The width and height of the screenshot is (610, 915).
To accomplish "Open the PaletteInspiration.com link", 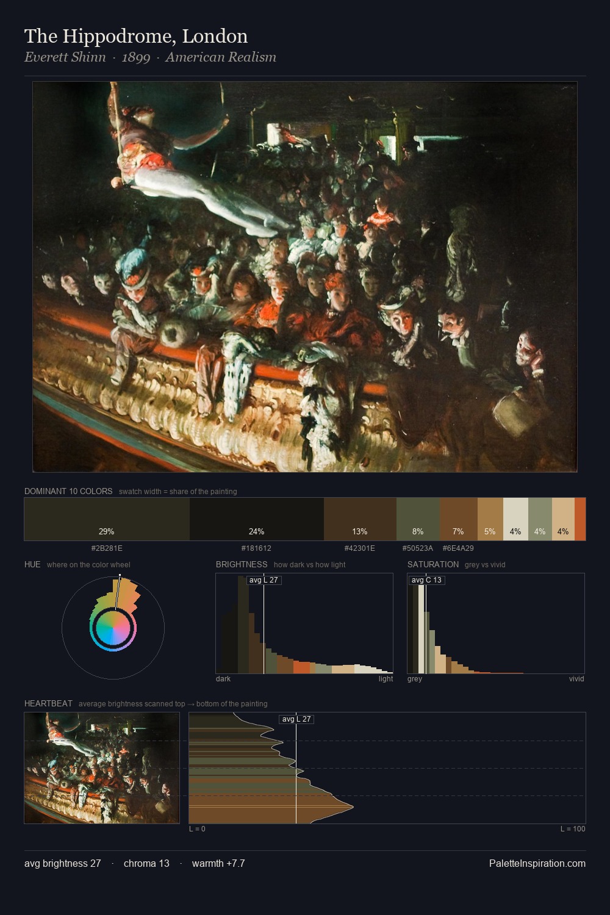I will [537, 863].
